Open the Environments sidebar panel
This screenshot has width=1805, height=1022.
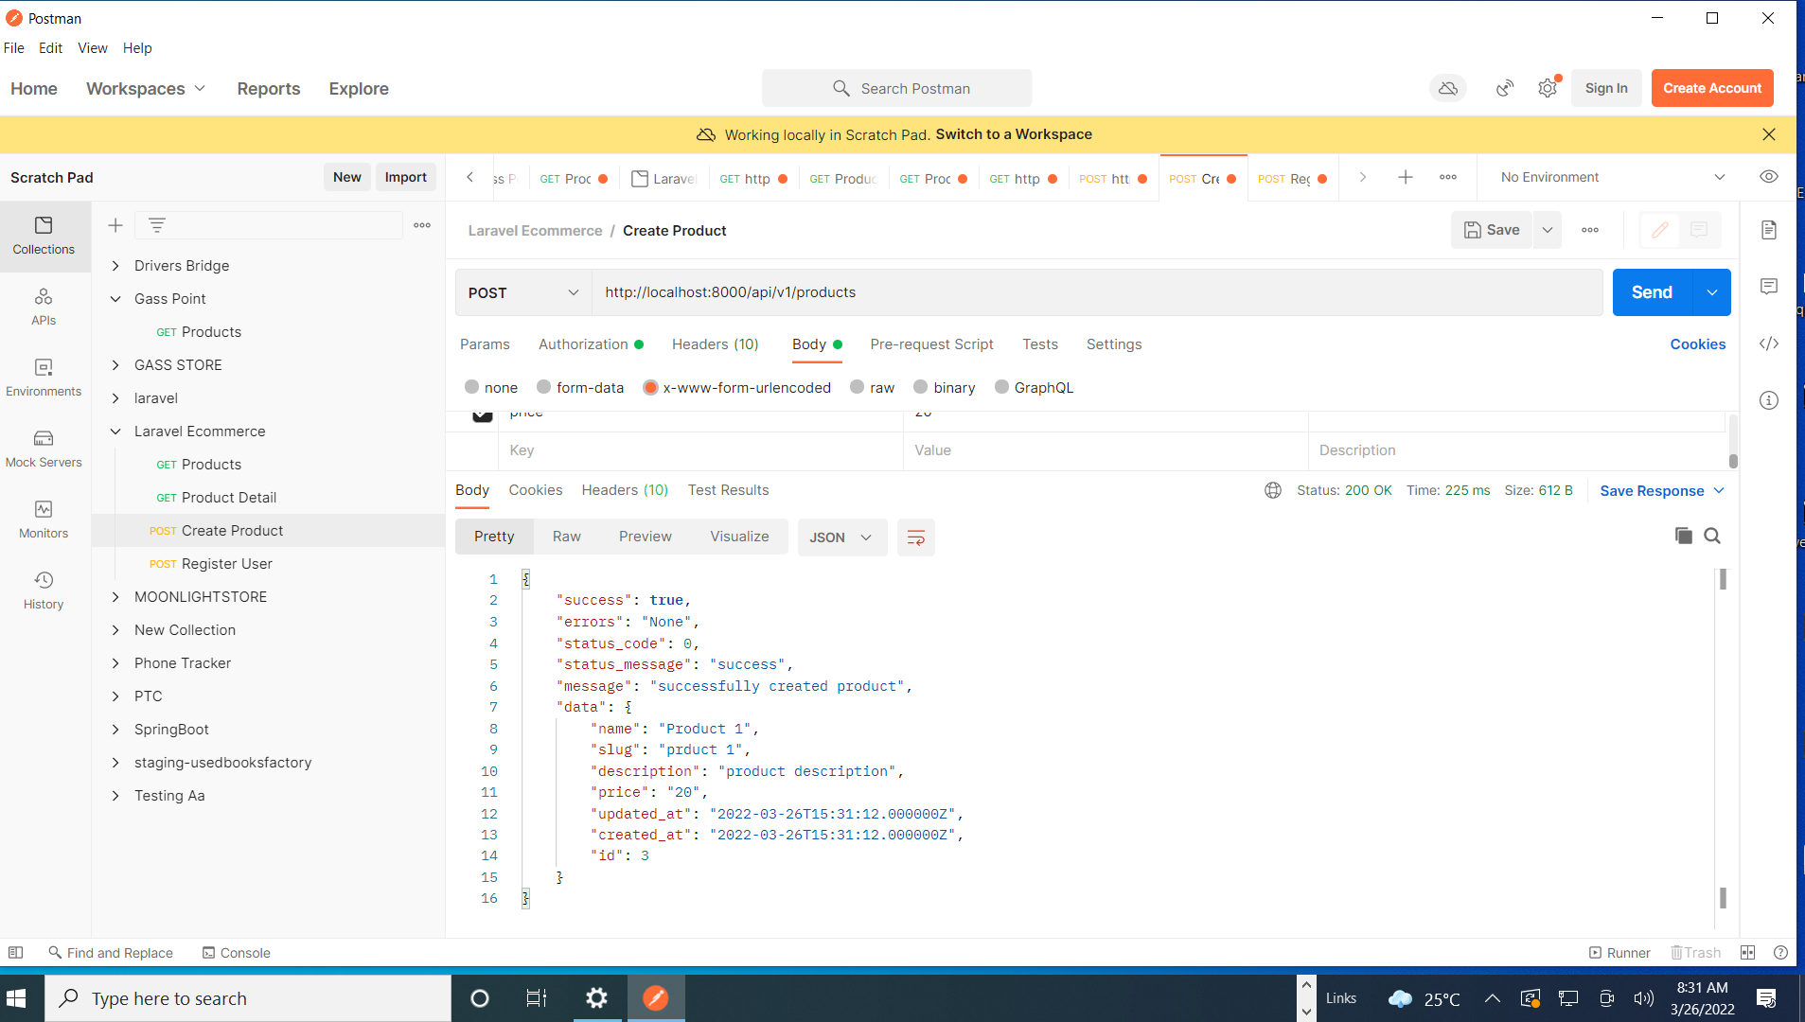tap(44, 378)
